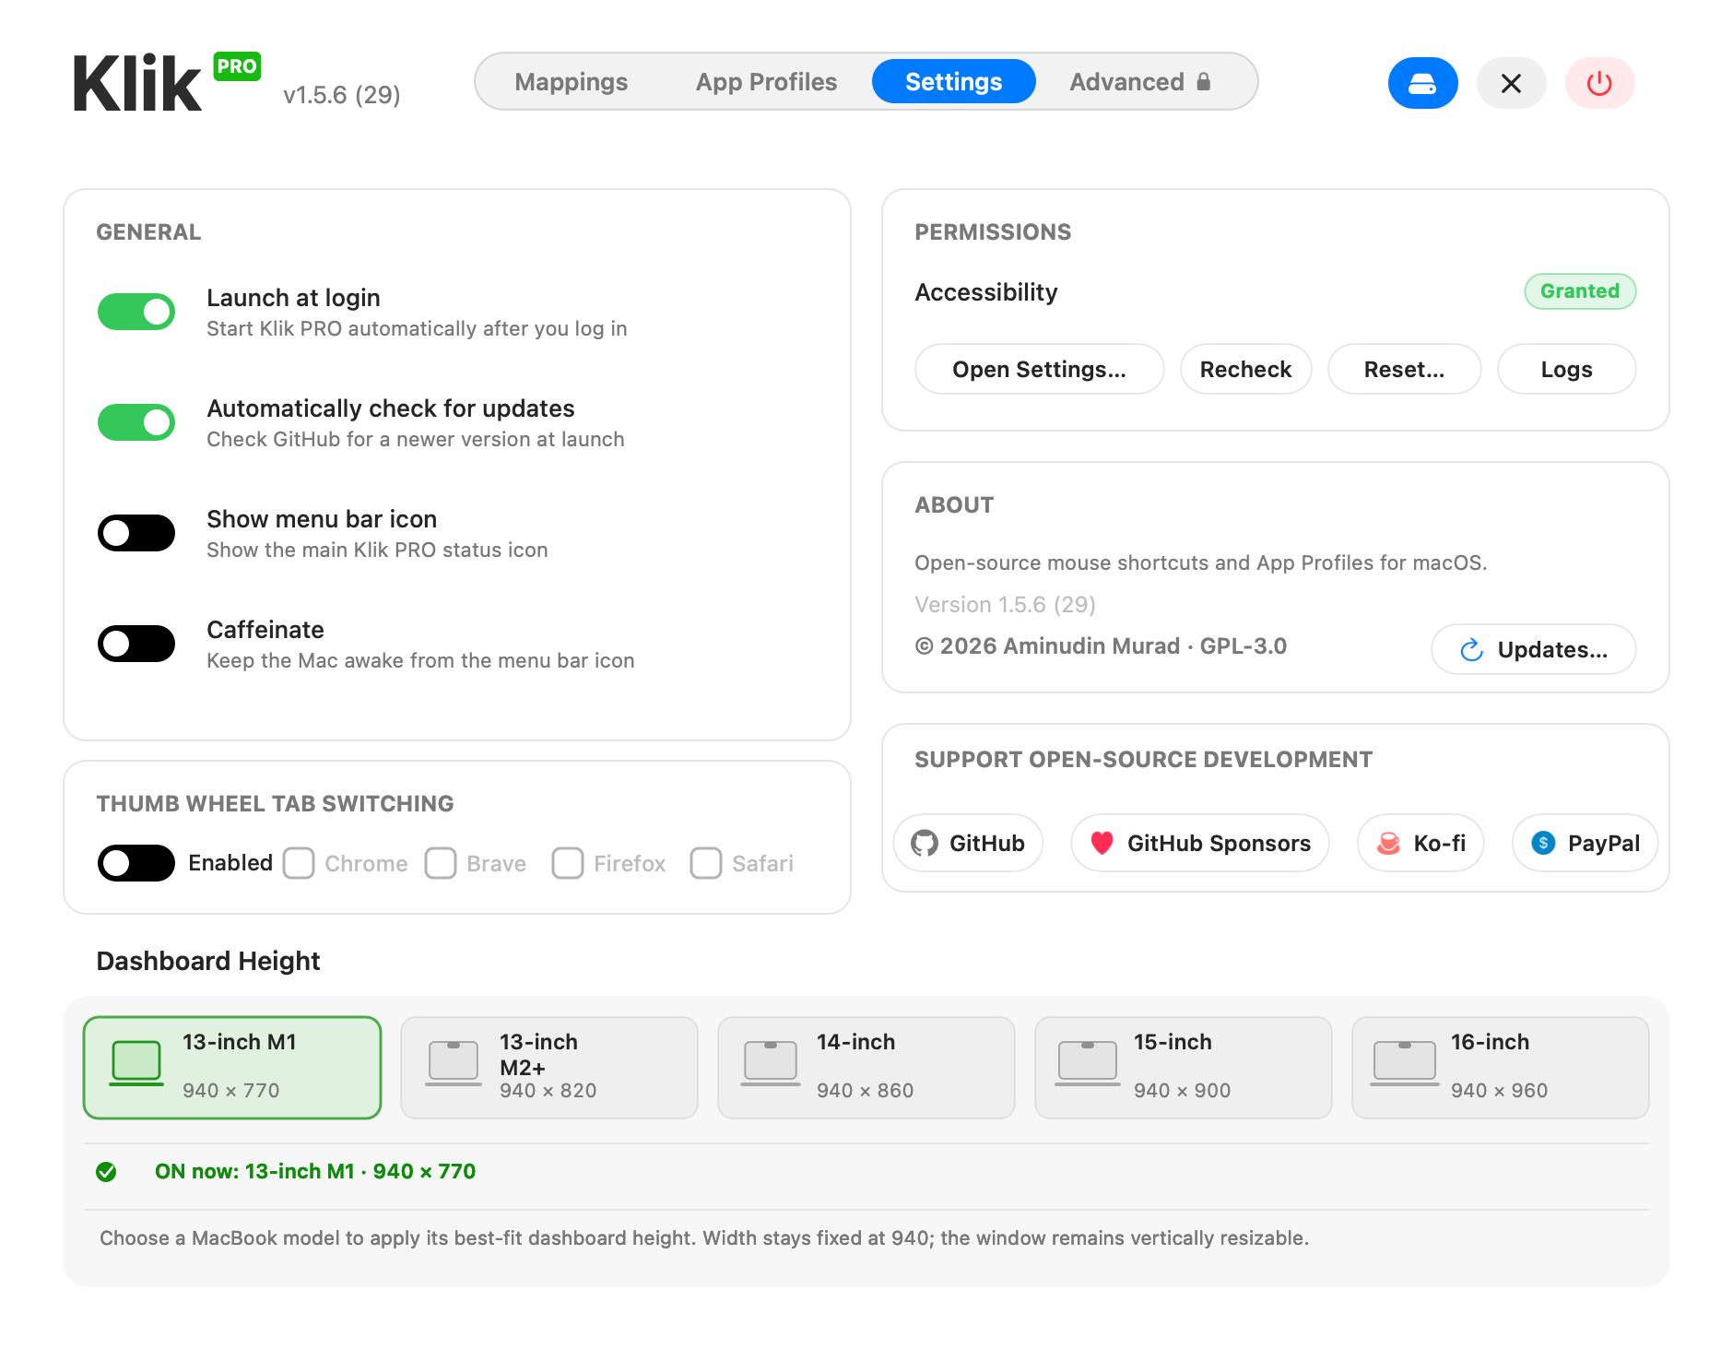Select 14-inch height 940 × 860
The height and width of the screenshot is (1361, 1733).
pos(866,1068)
